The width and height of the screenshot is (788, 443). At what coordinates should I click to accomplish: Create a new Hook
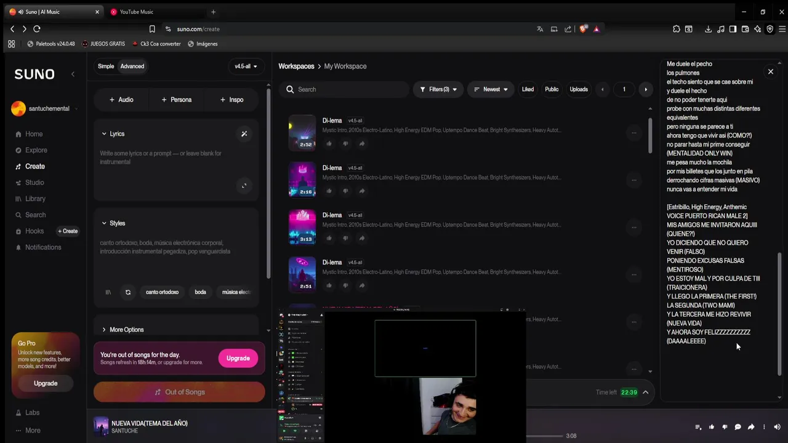[68, 231]
